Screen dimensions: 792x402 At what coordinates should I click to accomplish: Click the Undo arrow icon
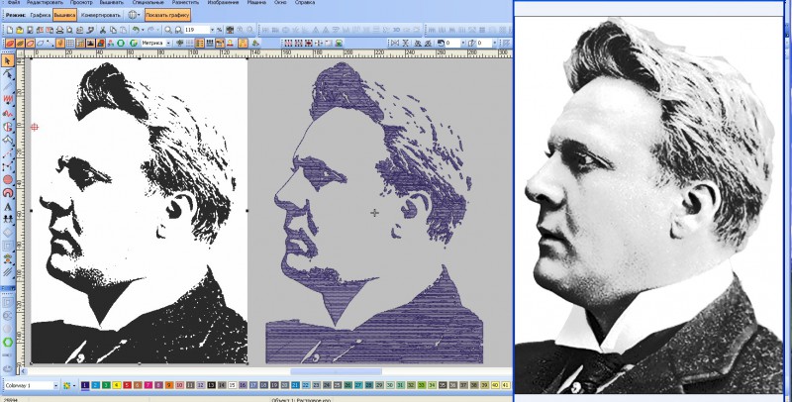click(136, 31)
